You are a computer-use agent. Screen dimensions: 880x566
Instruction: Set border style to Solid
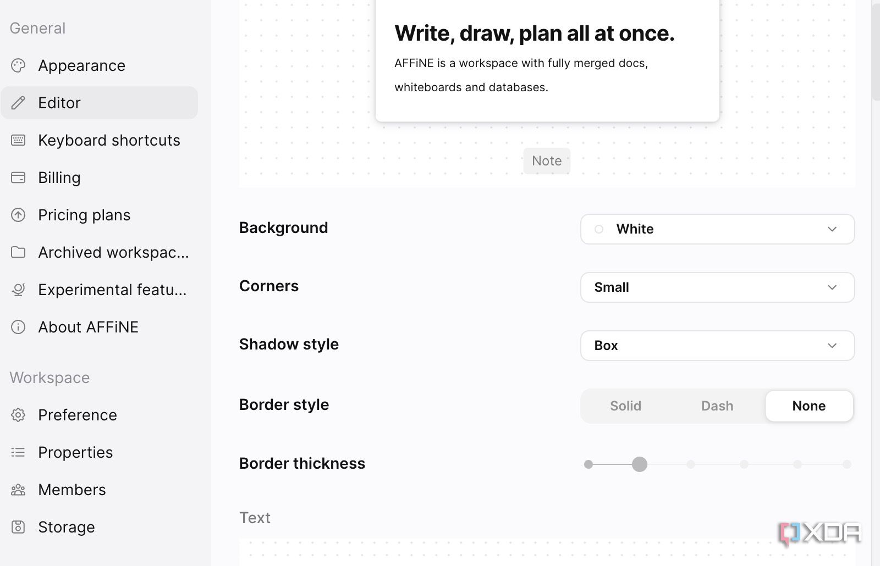tap(625, 406)
